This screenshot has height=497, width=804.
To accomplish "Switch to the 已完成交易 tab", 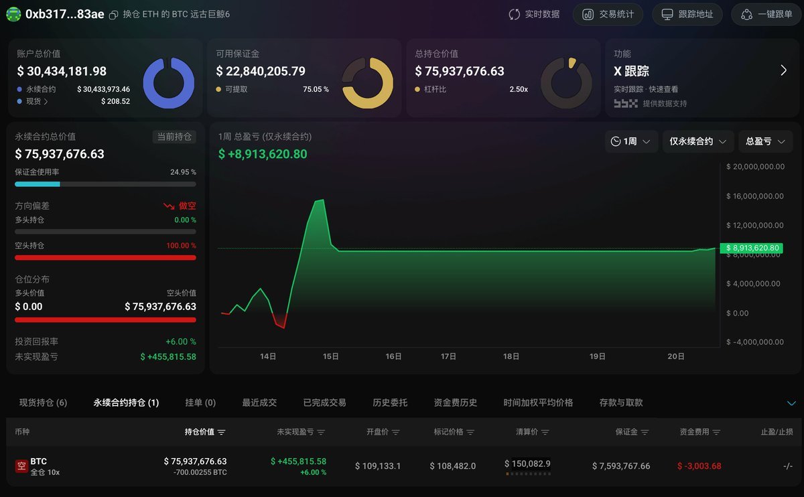I will [x=324, y=403].
